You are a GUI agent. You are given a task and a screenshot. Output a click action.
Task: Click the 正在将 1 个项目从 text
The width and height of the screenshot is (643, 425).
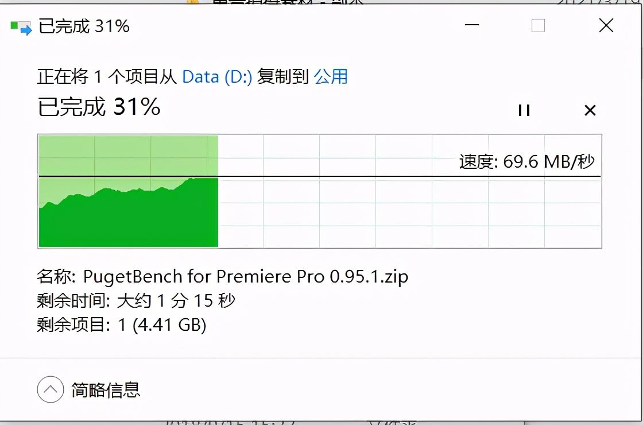(x=107, y=76)
